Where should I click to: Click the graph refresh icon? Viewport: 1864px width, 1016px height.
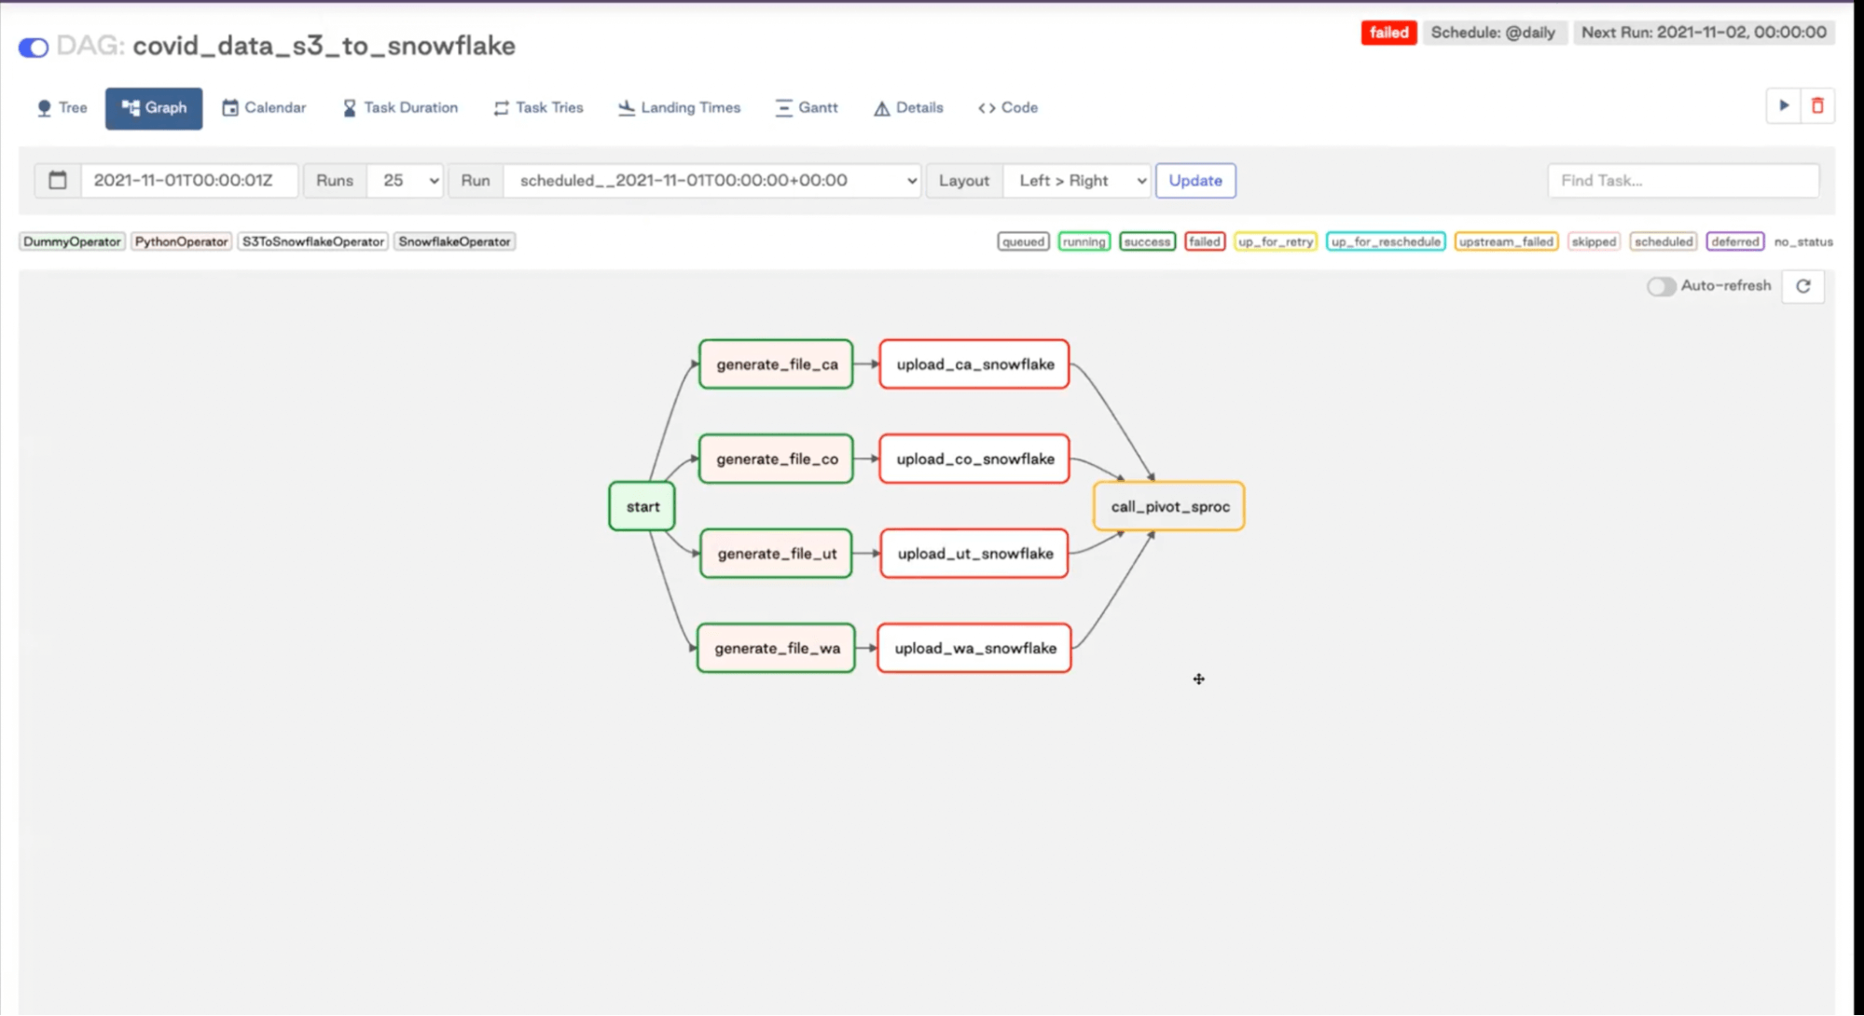(x=1802, y=286)
